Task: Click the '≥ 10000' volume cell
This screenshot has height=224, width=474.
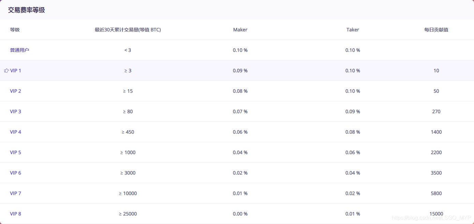Action: click(x=128, y=193)
